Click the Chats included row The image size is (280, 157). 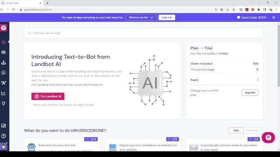tap(224, 64)
